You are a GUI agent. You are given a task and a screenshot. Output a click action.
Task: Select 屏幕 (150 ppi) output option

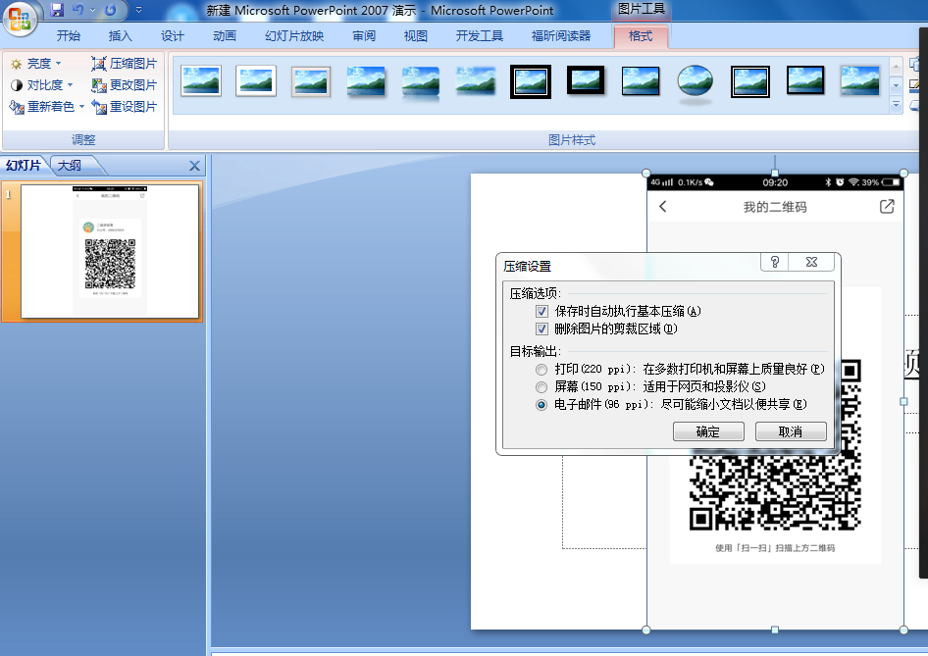pyautogui.click(x=541, y=387)
